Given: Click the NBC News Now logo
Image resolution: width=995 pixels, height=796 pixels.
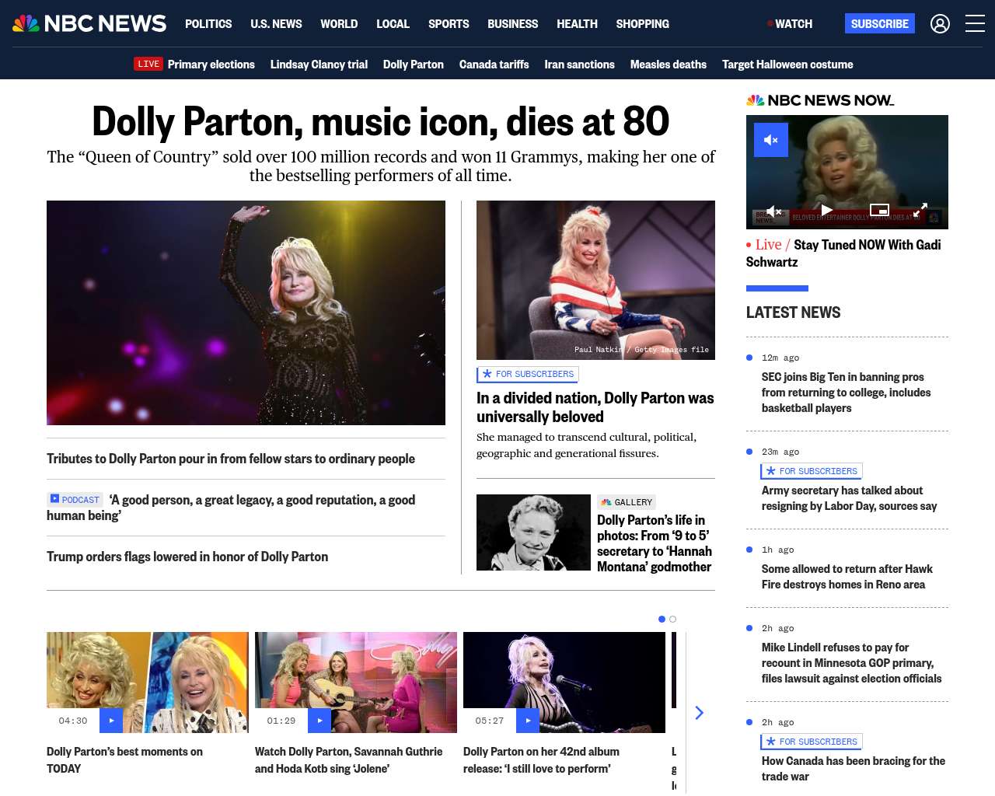Looking at the screenshot, I should (820, 100).
